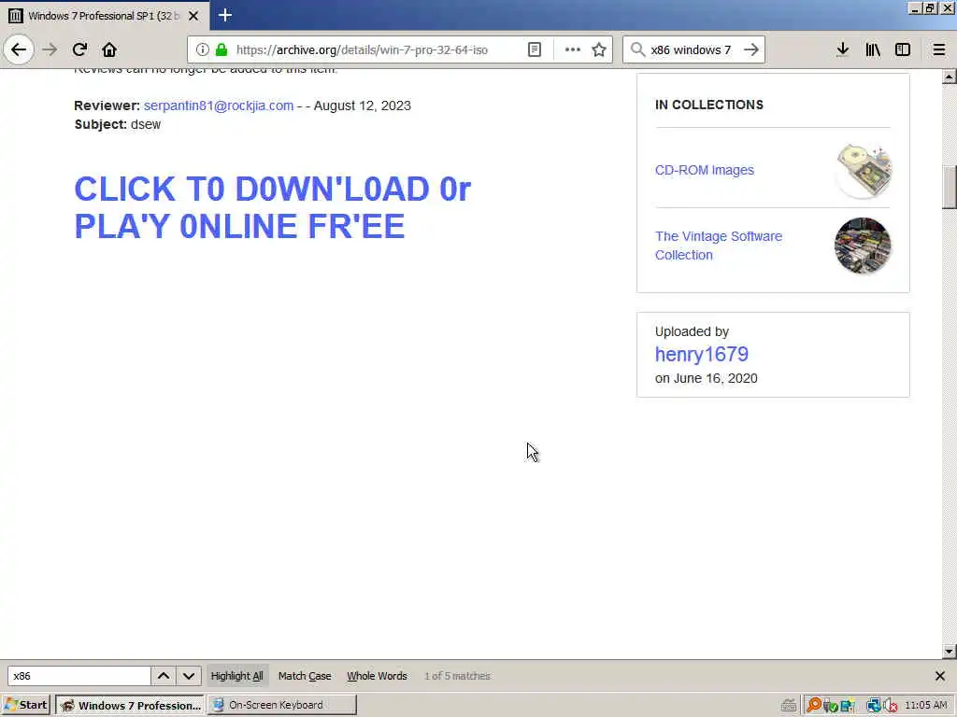Click the archive.org URL address field
957x717 pixels.
click(x=362, y=49)
